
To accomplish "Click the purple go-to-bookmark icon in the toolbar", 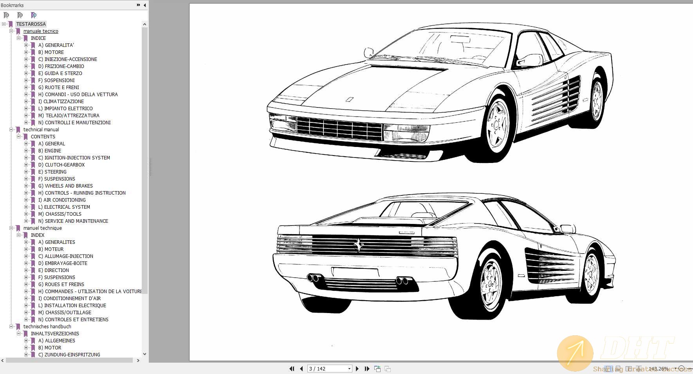I will pos(34,15).
